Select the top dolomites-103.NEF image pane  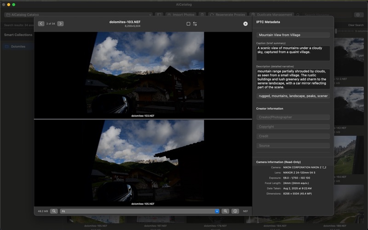coord(143,75)
